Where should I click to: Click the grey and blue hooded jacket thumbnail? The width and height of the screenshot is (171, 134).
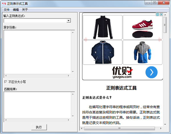point(142,52)
